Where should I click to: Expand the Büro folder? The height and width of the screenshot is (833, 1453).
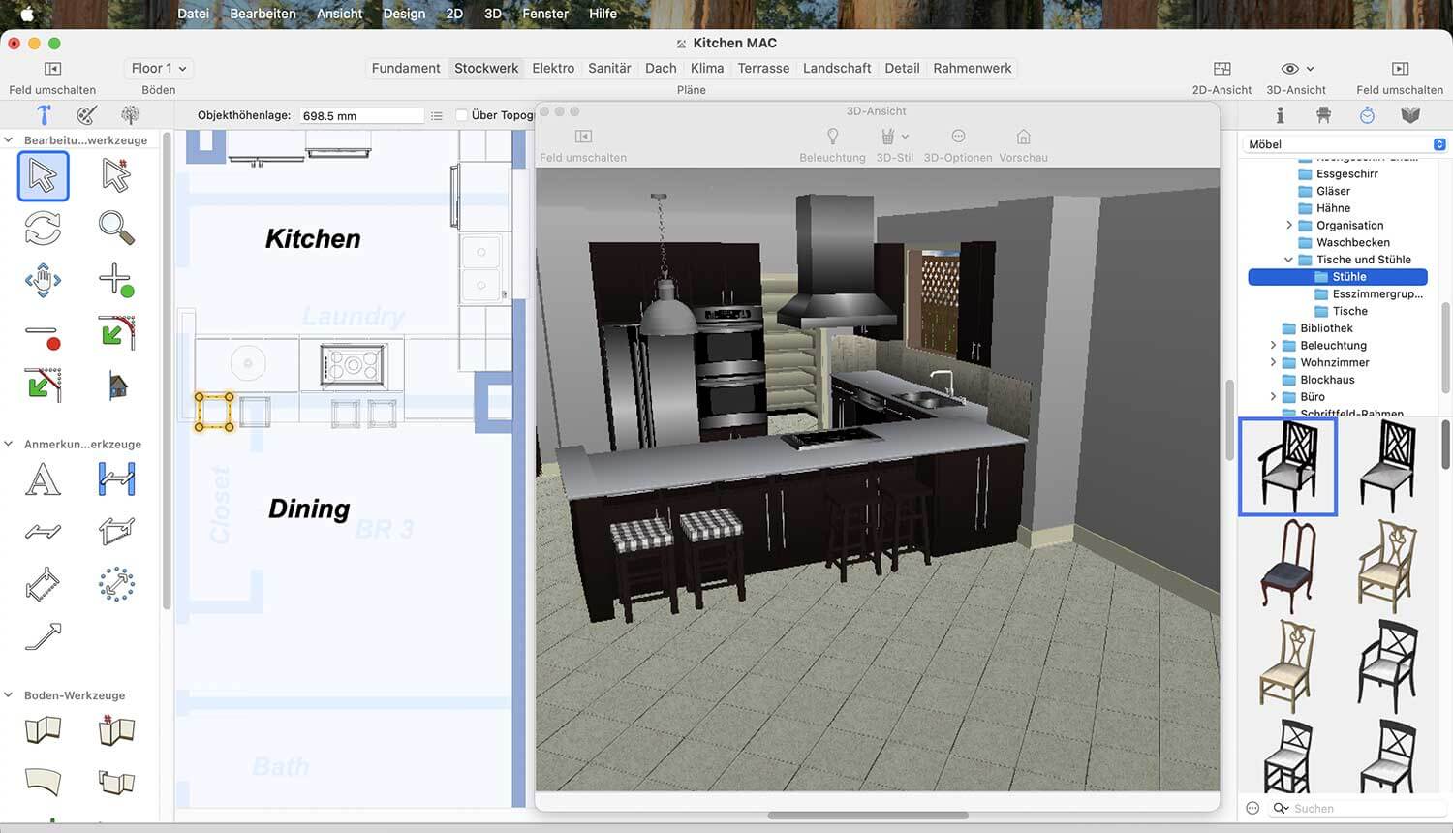(x=1273, y=396)
